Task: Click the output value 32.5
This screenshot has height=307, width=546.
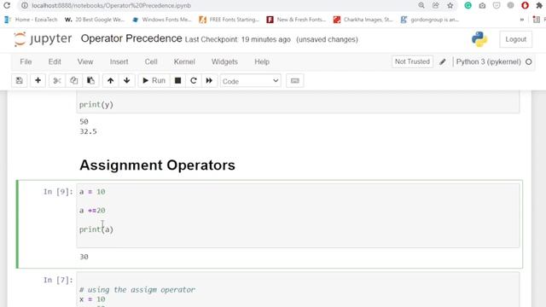Action: (x=88, y=131)
